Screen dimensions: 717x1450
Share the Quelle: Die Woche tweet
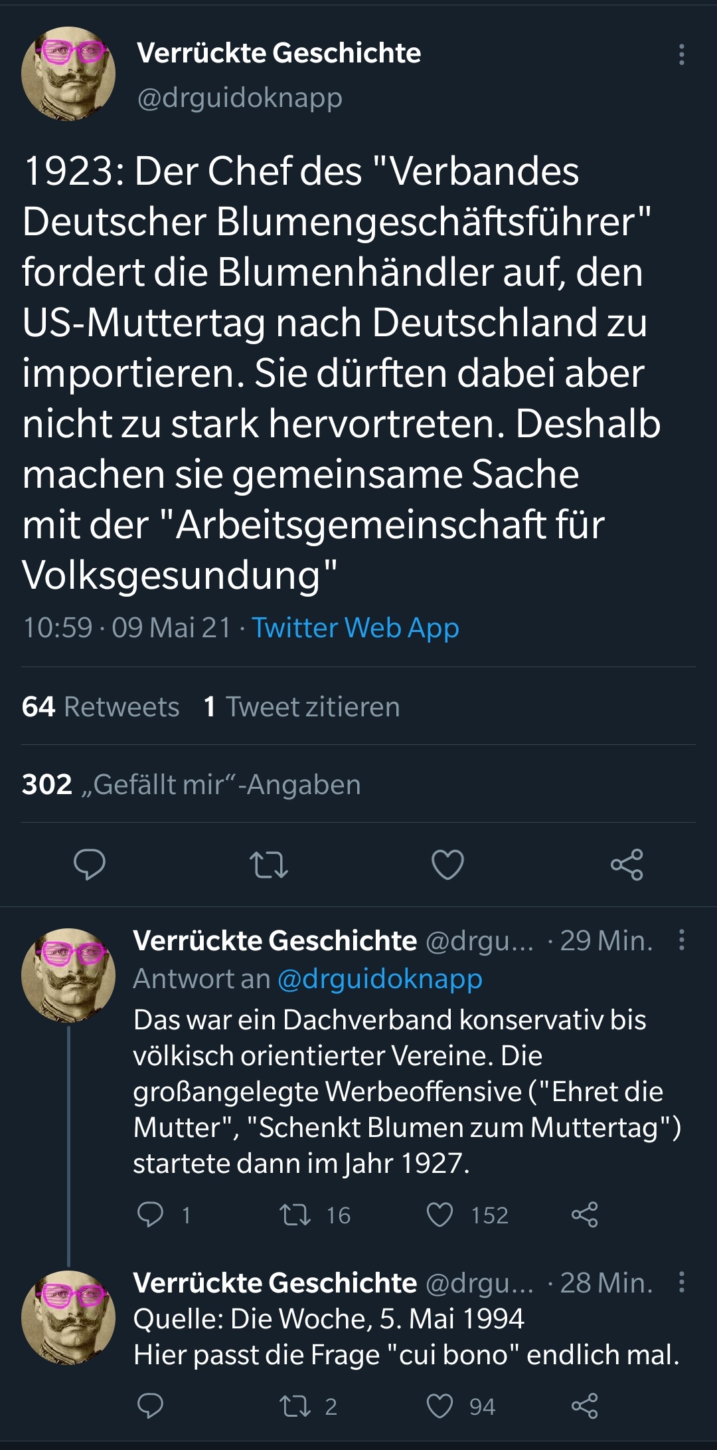pyautogui.click(x=584, y=1406)
